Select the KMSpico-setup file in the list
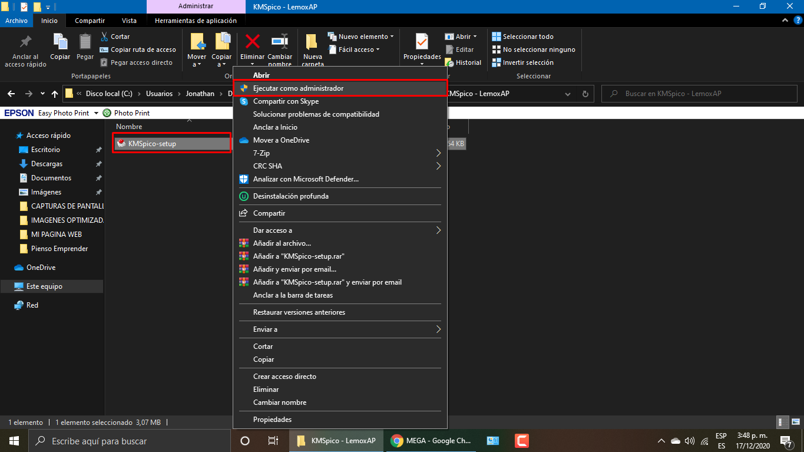The width and height of the screenshot is (804, 452). [172, 143]
